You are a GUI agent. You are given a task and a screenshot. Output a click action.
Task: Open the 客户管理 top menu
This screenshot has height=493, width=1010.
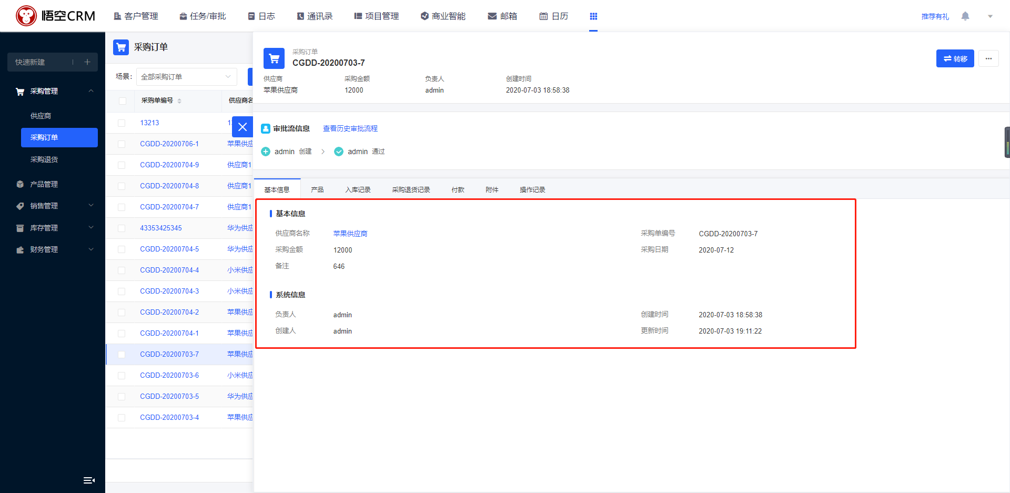pos(136,16)
